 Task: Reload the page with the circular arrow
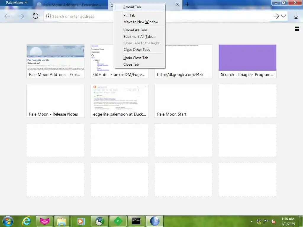36,16
